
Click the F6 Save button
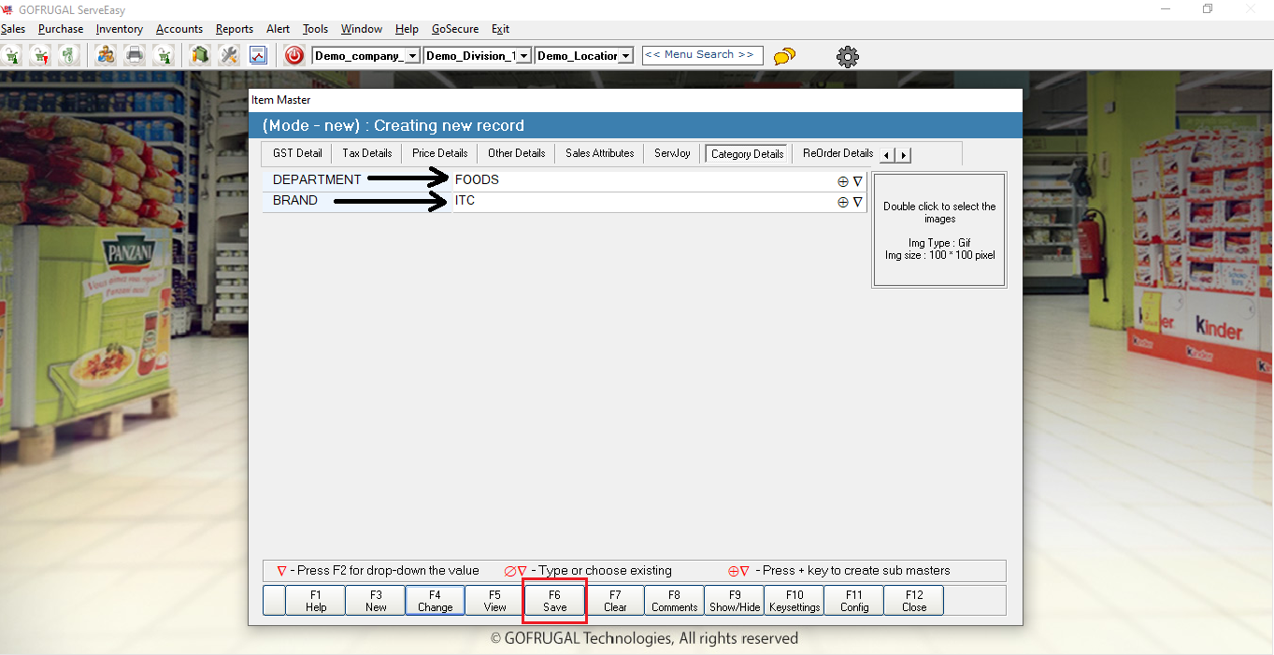555,601
